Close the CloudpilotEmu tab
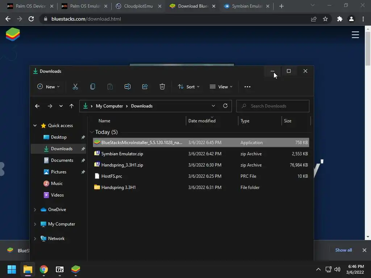 [160, 6]
